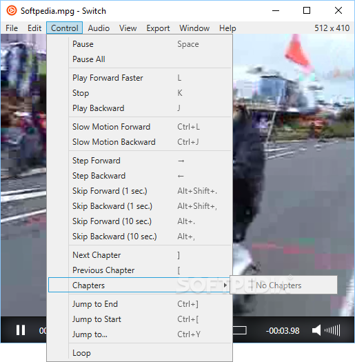
Task: Click the 512 x 410 resolution label
Action: (332, 28)
